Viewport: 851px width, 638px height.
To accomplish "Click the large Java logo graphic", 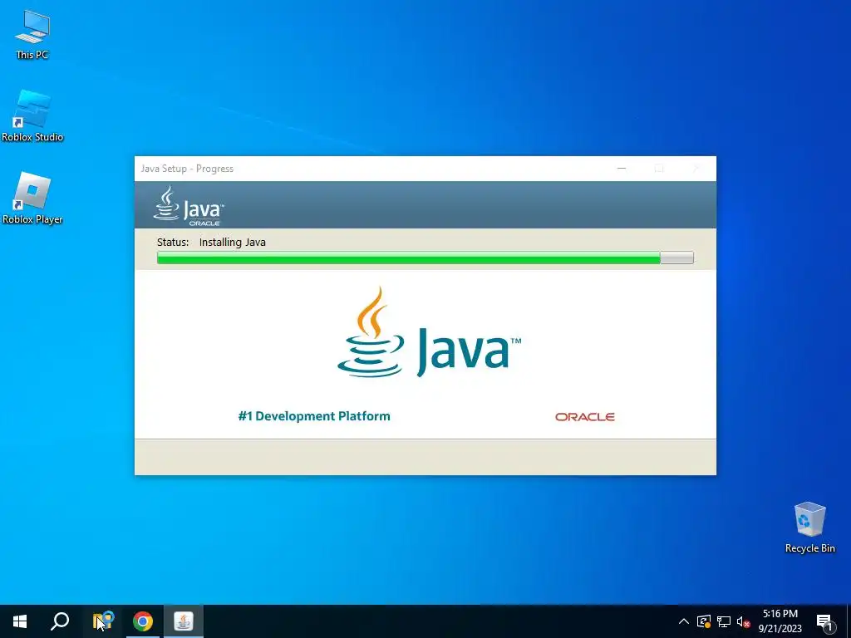I will click(429, 332).
